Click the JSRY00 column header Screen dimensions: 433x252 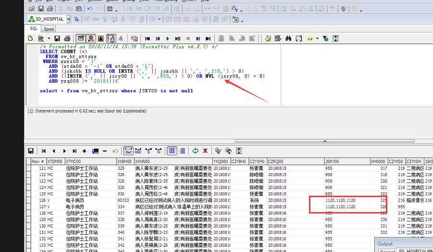pos(347,162)
